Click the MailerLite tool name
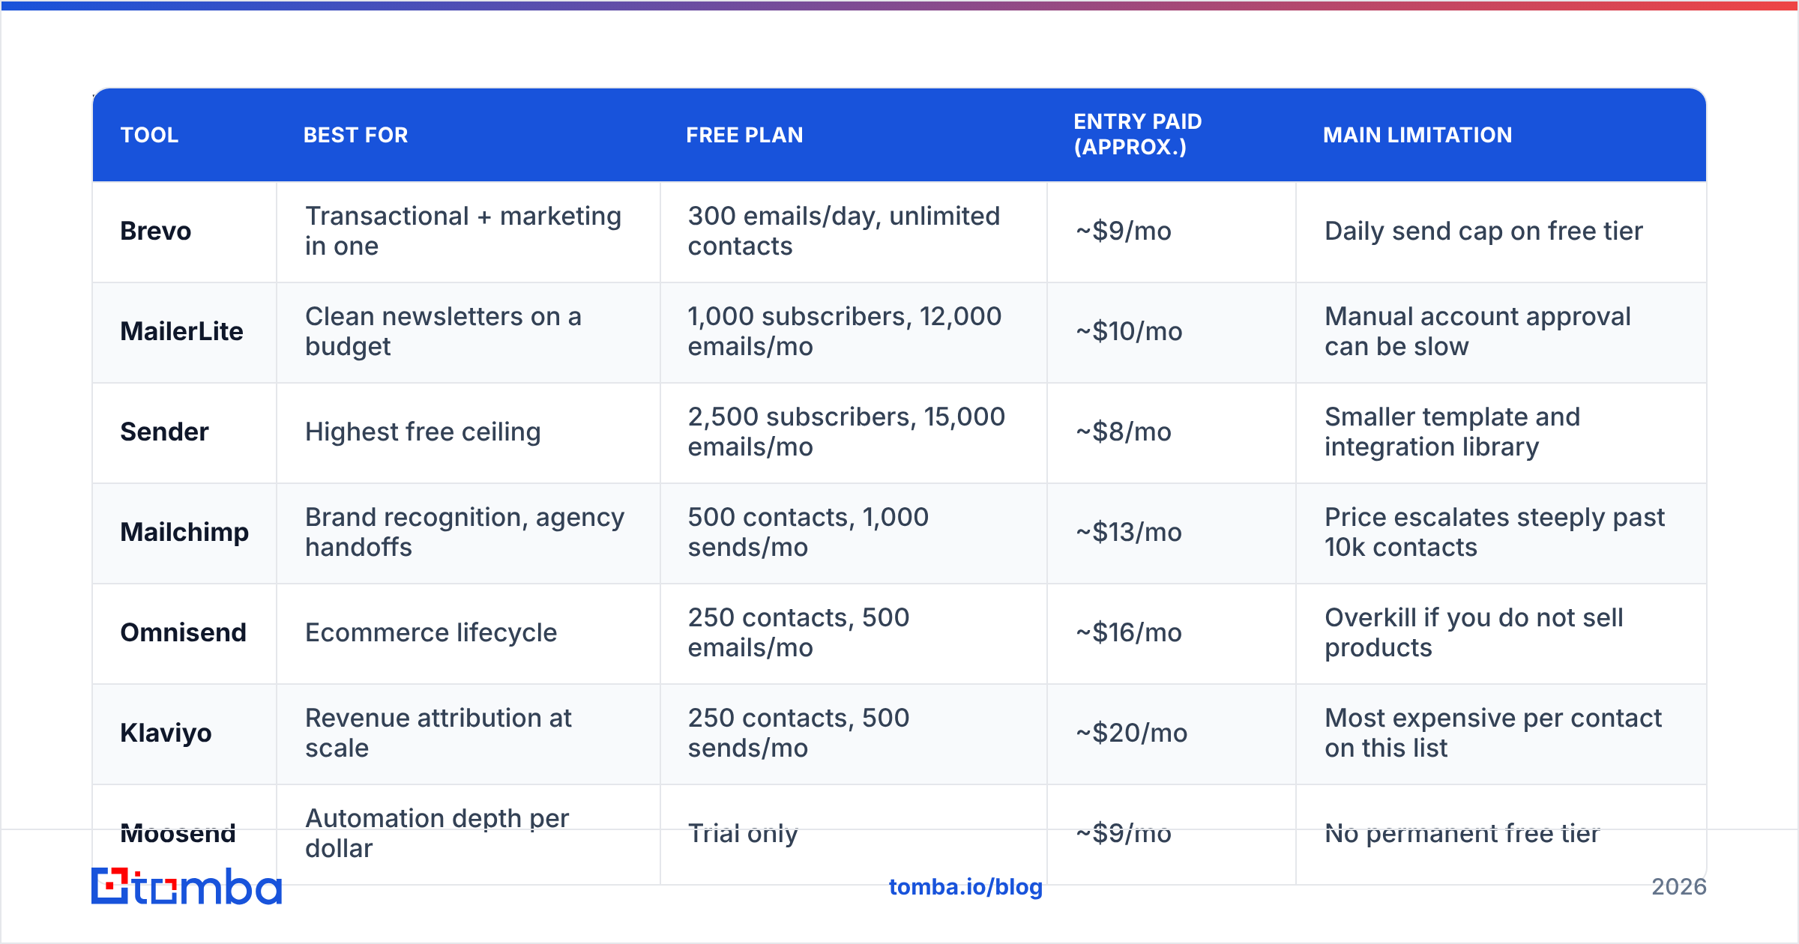The image size is (1799, 944). click(182, 331)
